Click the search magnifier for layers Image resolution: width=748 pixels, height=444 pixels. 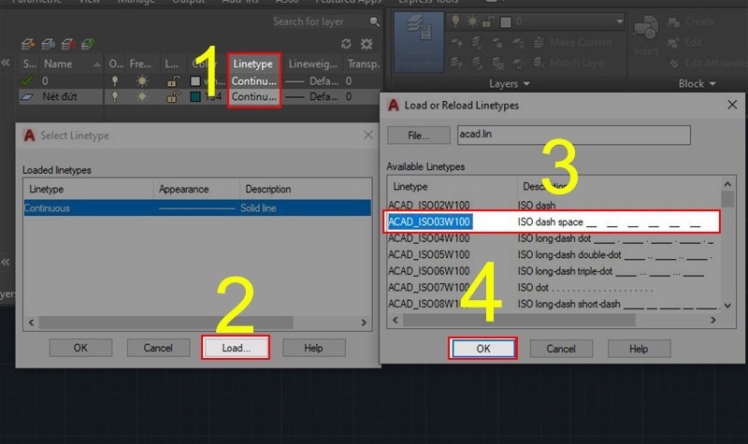[375, 21]
